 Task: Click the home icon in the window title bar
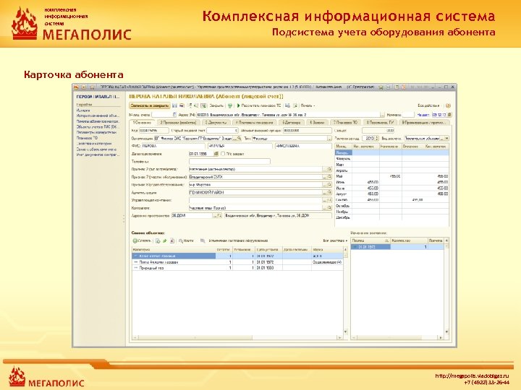coord(93,87)
